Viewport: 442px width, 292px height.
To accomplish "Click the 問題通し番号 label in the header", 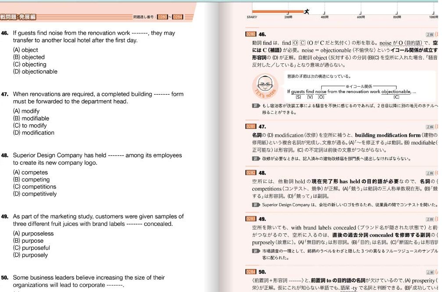I will (x=144, y=17).
